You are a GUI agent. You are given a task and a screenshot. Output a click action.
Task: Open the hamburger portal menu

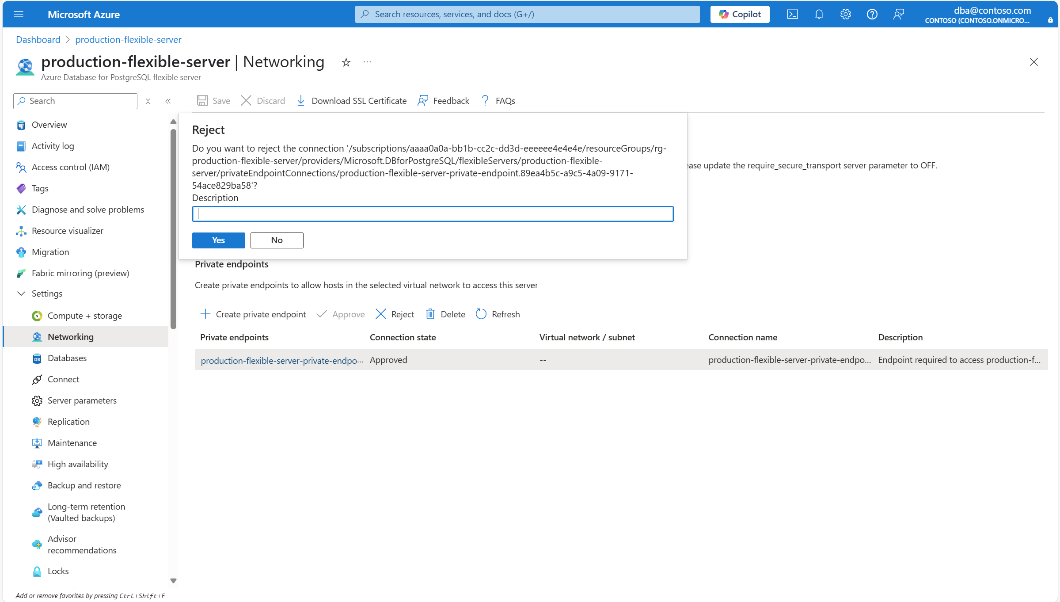(x=19, y=14)
